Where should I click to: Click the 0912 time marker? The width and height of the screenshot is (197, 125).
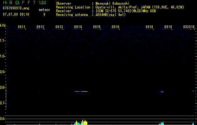click(40, 27)
